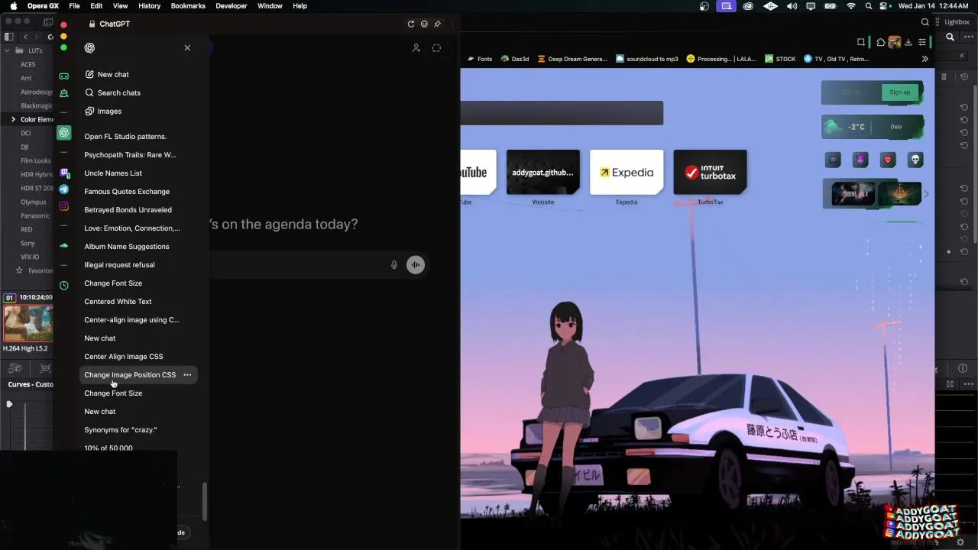
Task: Select Film Looks LUT folder
Action: point(36,160)
